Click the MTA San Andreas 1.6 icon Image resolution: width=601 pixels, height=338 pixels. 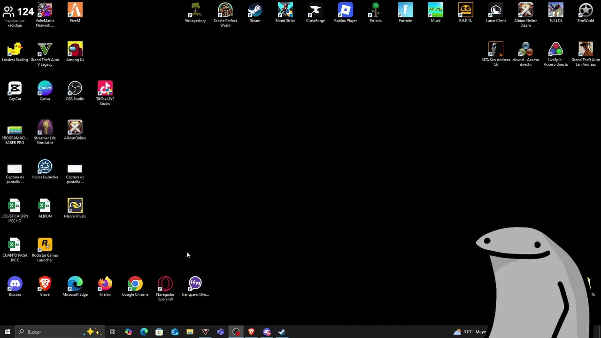496,54
